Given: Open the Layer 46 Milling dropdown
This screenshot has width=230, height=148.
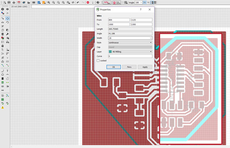Looking at the screenshot, I should coord(130,52).
